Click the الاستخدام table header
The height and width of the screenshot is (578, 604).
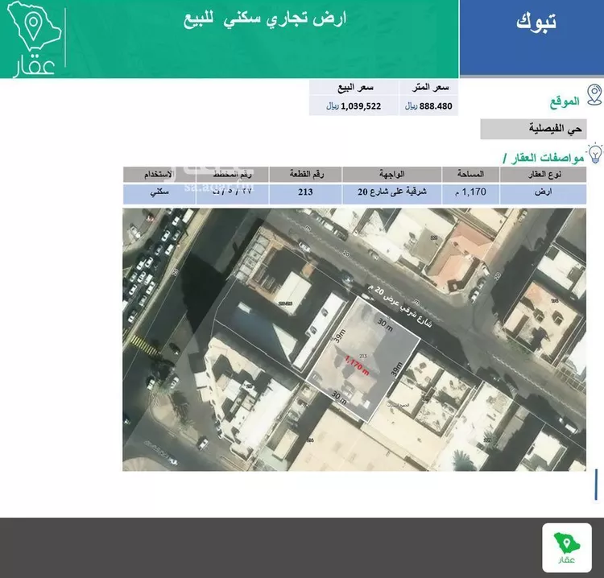point(159,174)
